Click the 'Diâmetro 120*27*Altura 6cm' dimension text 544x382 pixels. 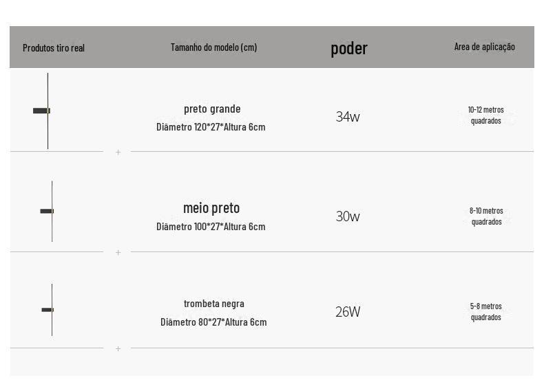(x=211, y=127)
